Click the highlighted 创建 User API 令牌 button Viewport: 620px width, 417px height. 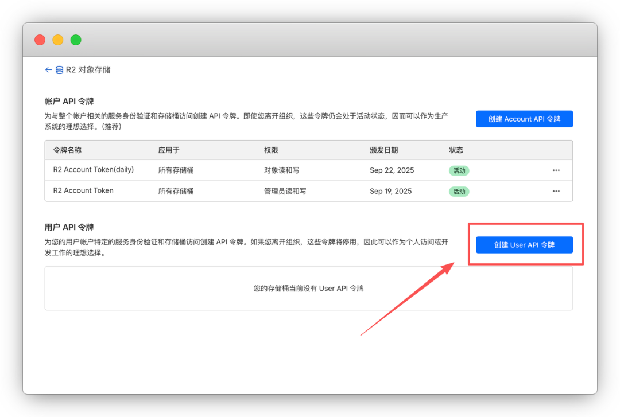[x=524, y=245]
